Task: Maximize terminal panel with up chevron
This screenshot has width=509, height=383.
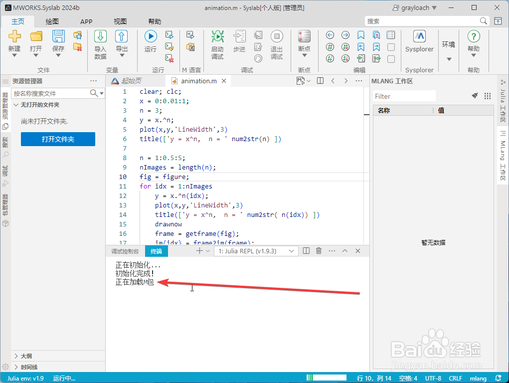Action: click(x=345, y=251)
